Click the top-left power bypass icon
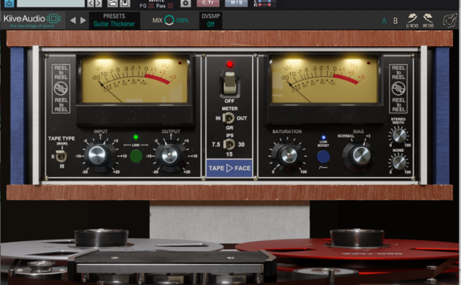The height and width of the screenshot is (285, 461). (9, 3)
